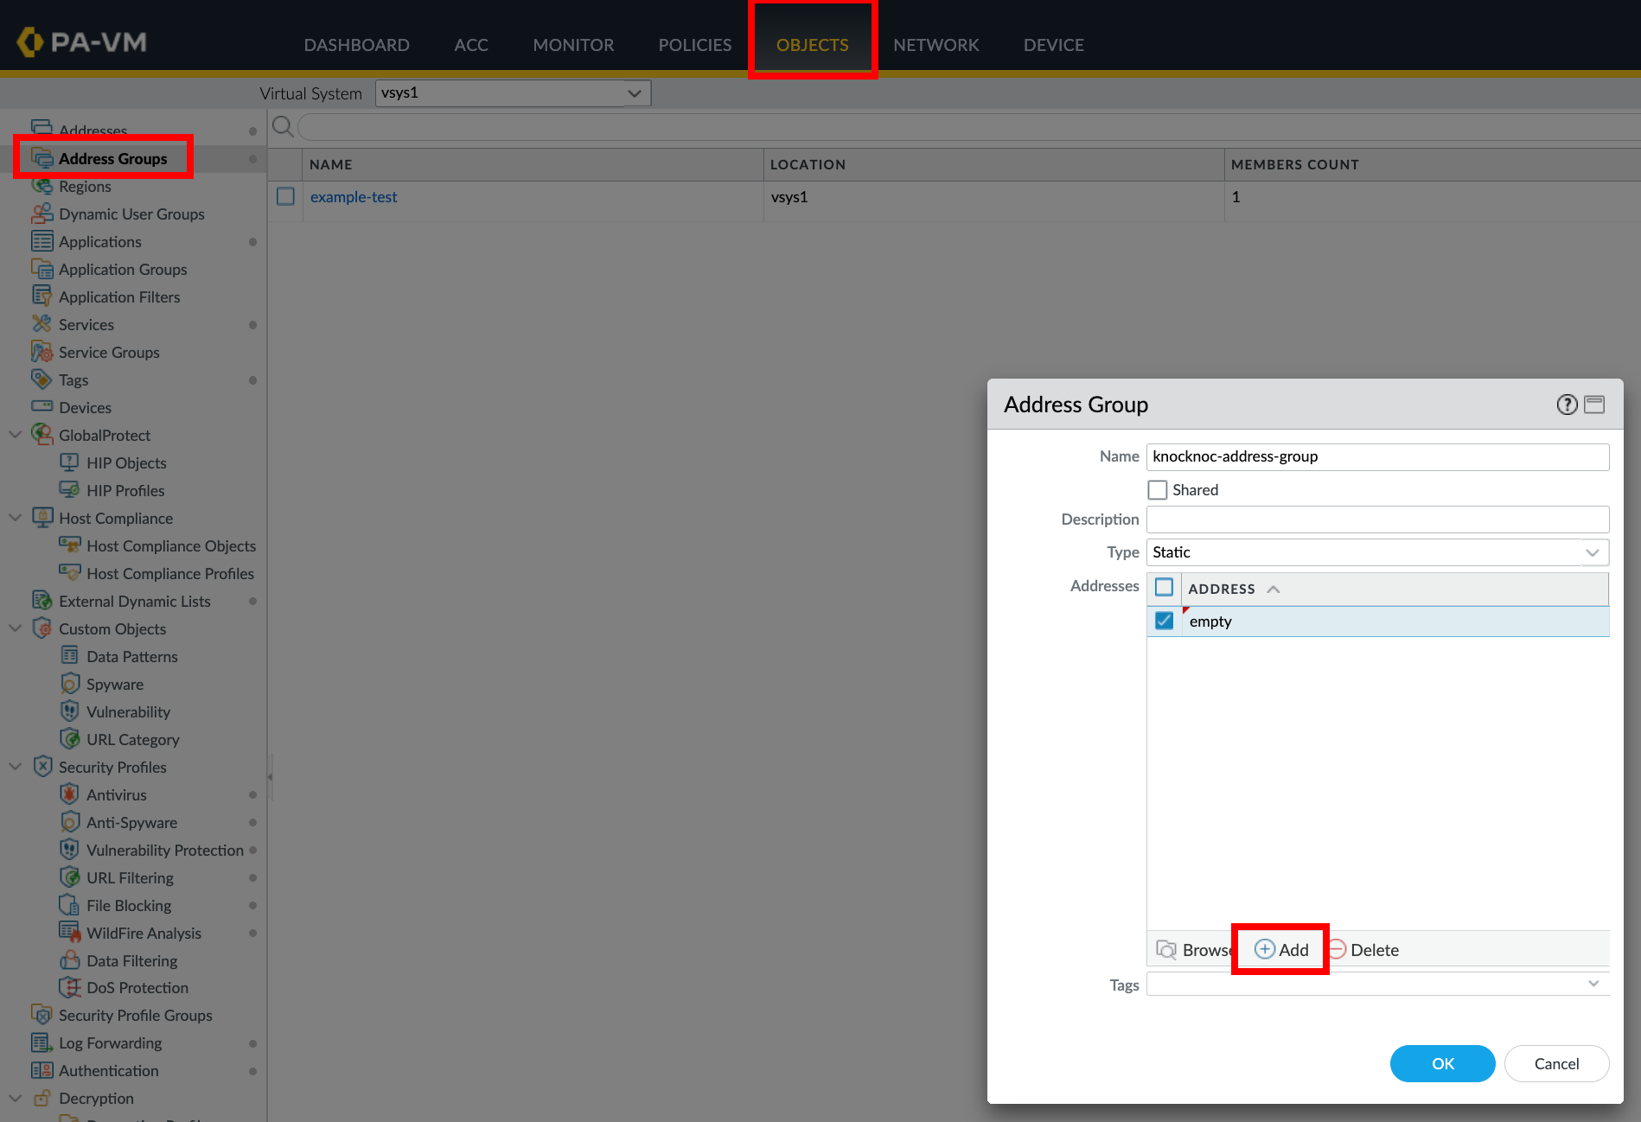Switch to the POLICIES tab
Screen dimensions: 1641x1122
694,45
